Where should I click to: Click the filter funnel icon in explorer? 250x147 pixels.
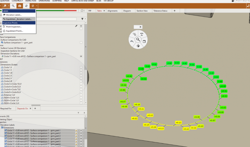[82, 19]
